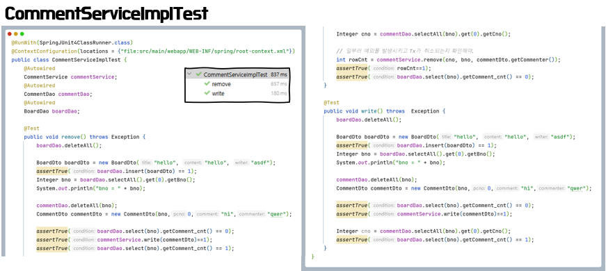This screenshot has width=606, height=271.
Task: Click the 837 ms total duration label
Action: (x=279, y=74)
